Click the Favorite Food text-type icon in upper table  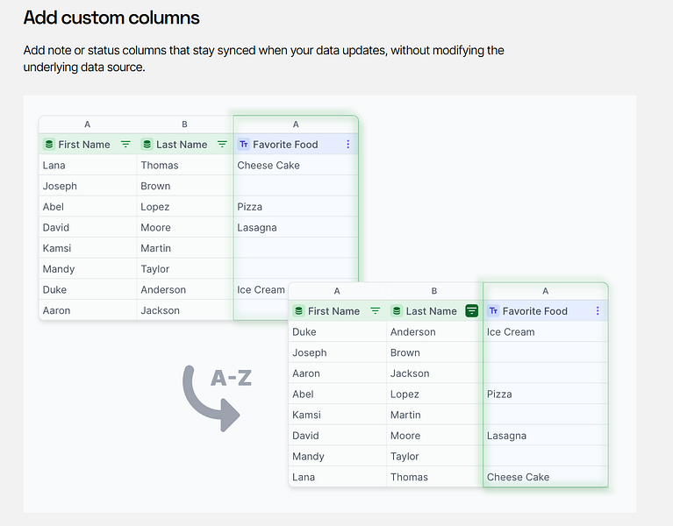pyautogui.click(x=244, y=145)
